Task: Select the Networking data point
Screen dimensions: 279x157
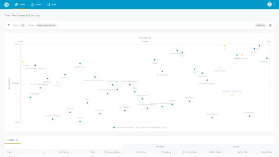Action: coord(249,116)
